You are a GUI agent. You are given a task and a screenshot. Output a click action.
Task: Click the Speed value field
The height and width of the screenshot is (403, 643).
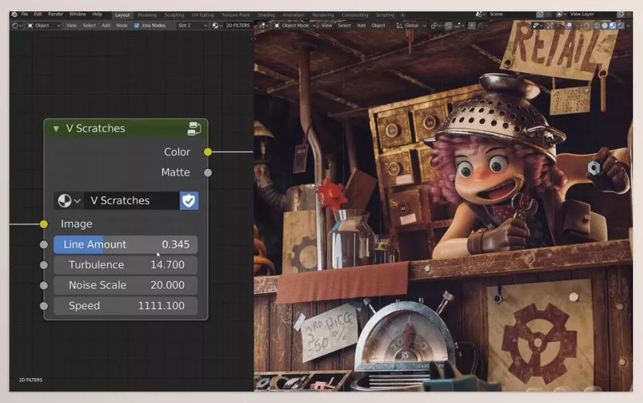pos(125,306)
